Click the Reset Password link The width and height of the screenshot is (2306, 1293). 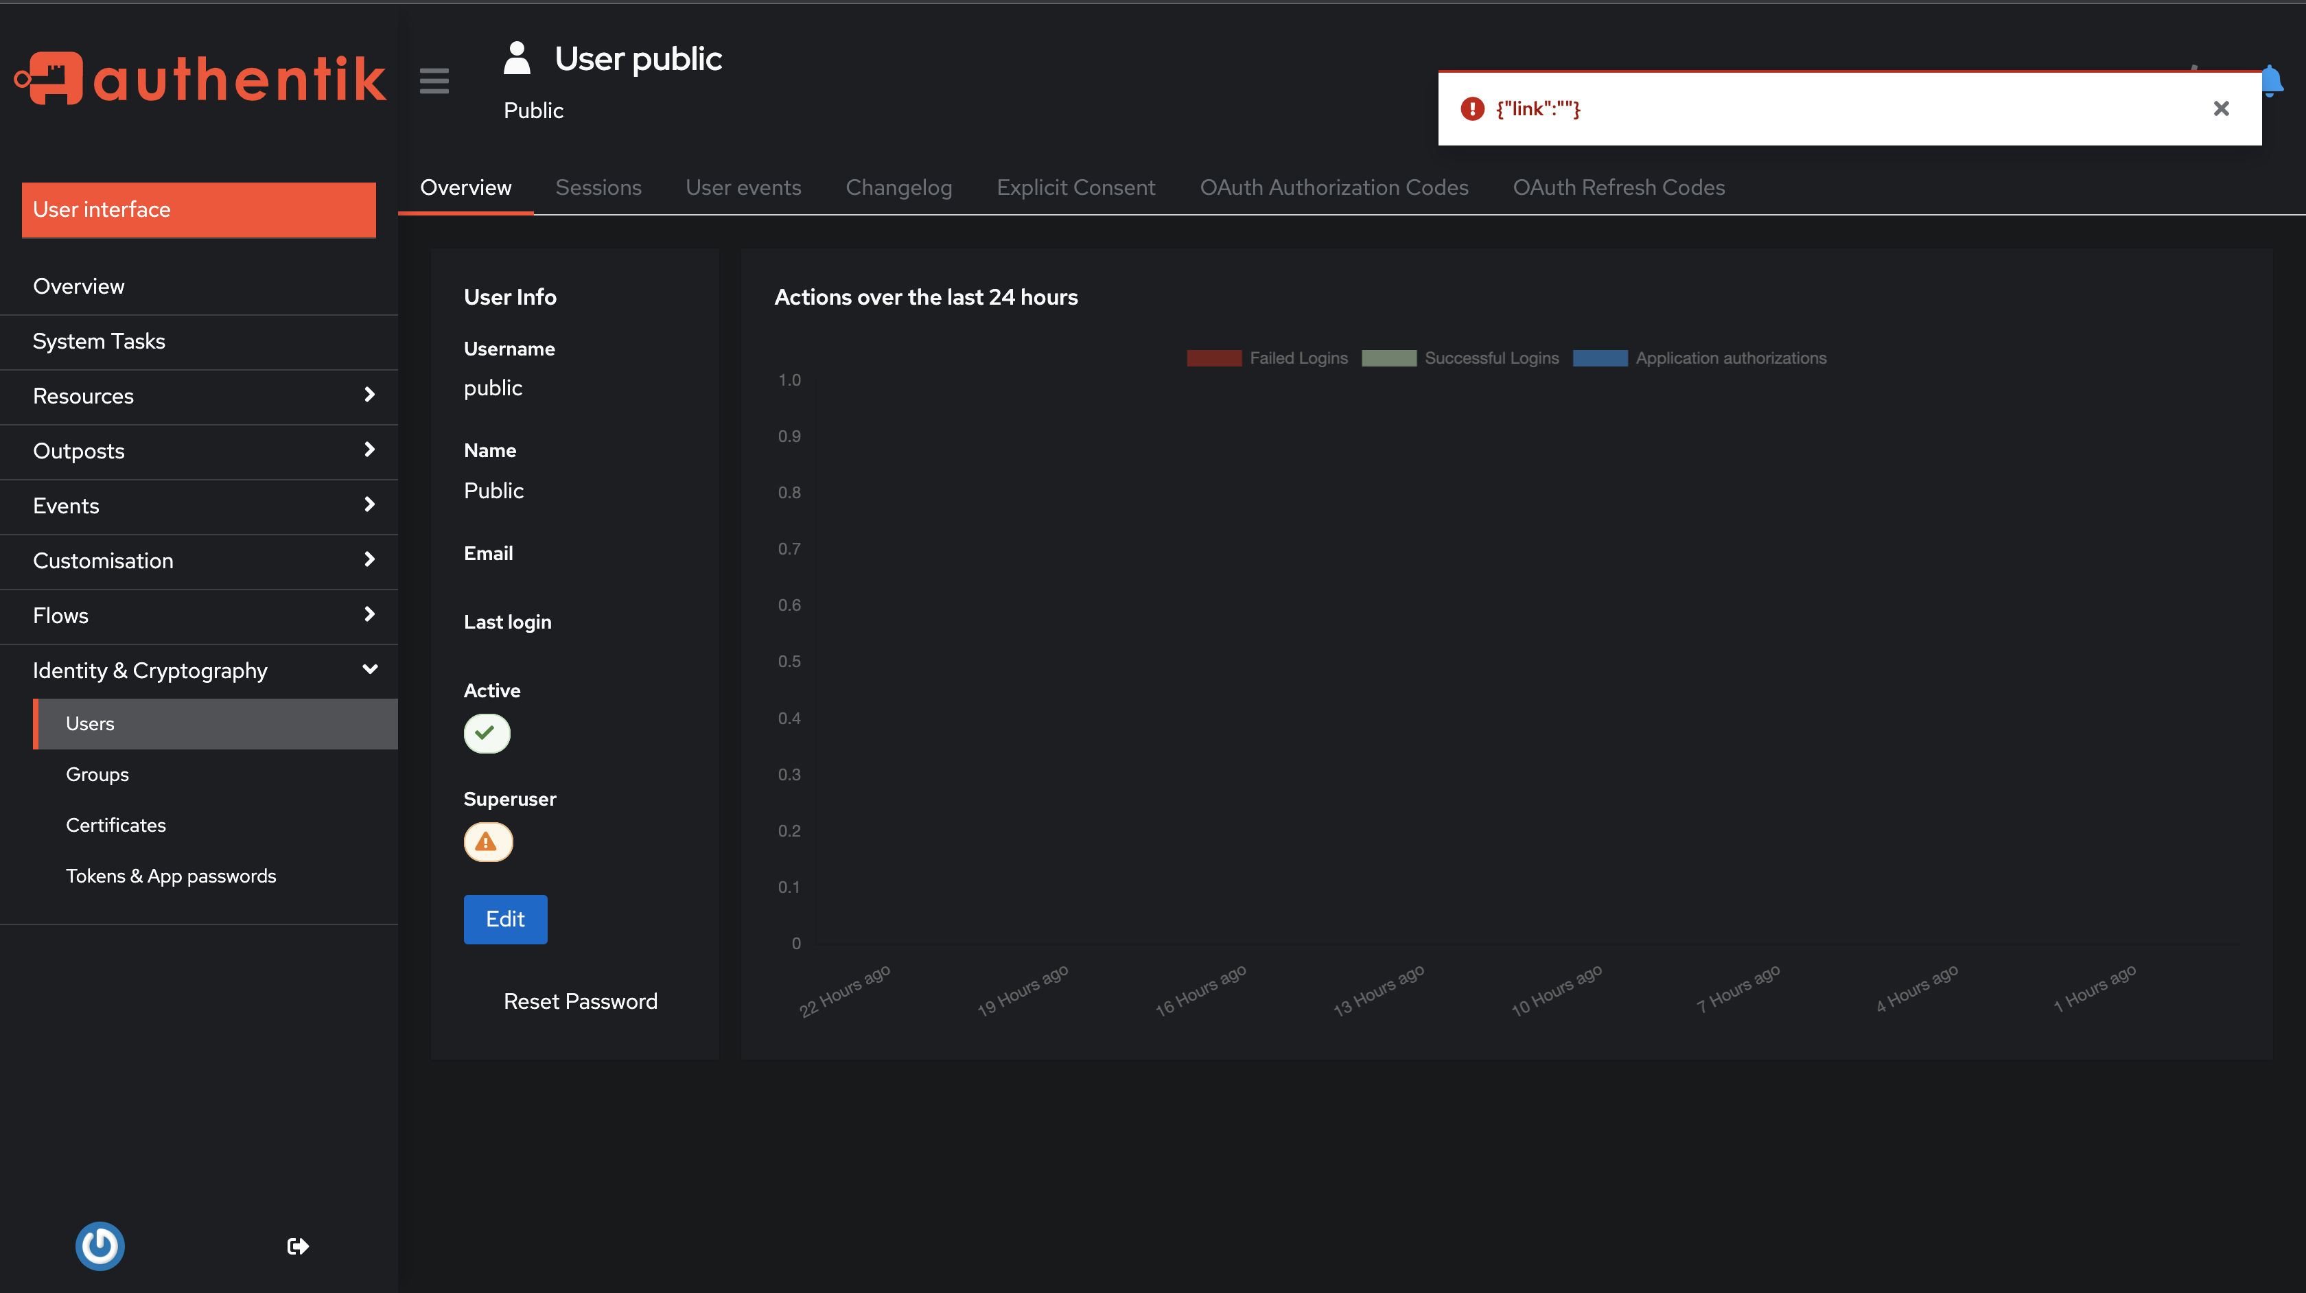(580, 1000)
